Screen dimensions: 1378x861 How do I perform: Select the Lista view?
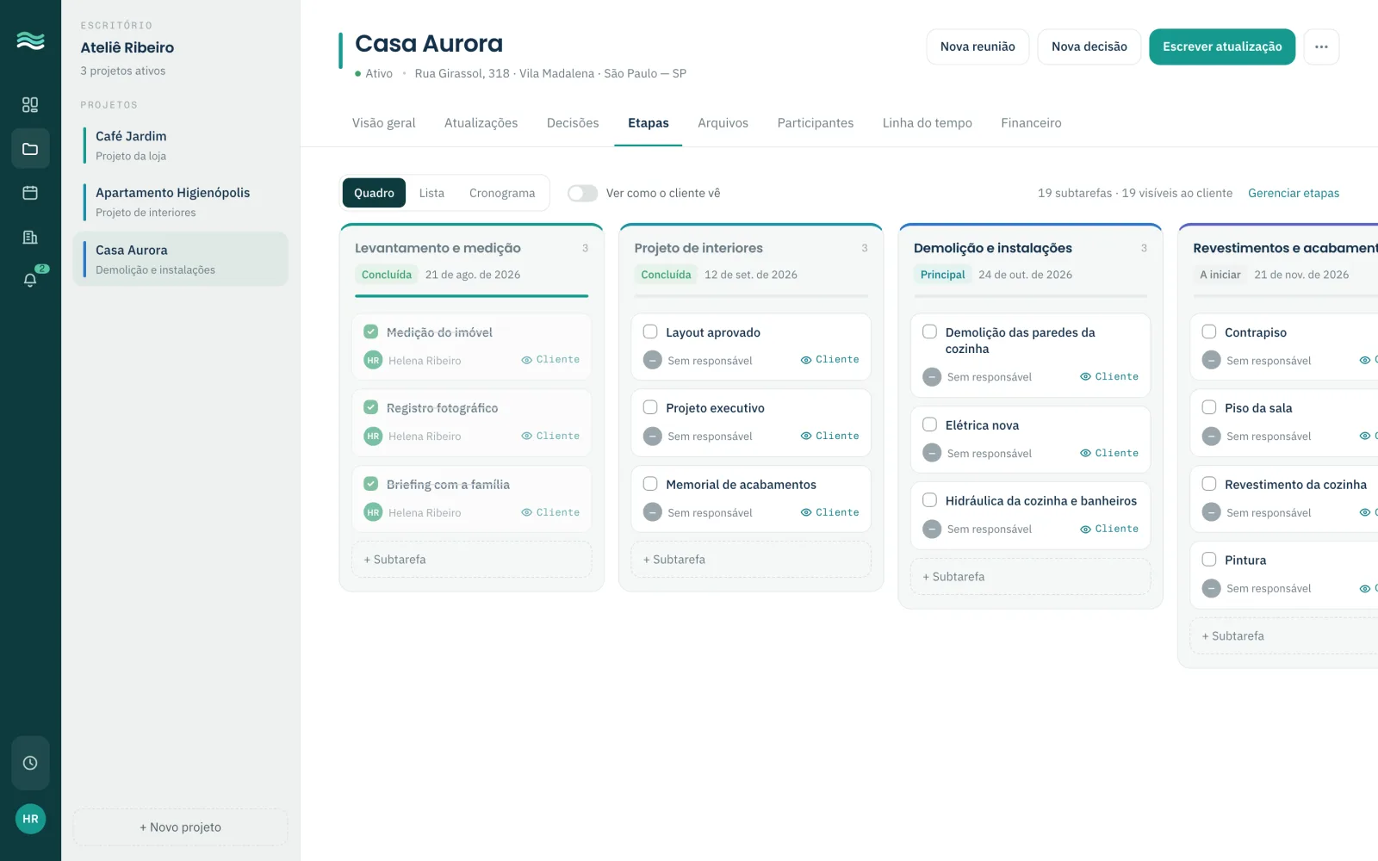click(x=431, y=193)
